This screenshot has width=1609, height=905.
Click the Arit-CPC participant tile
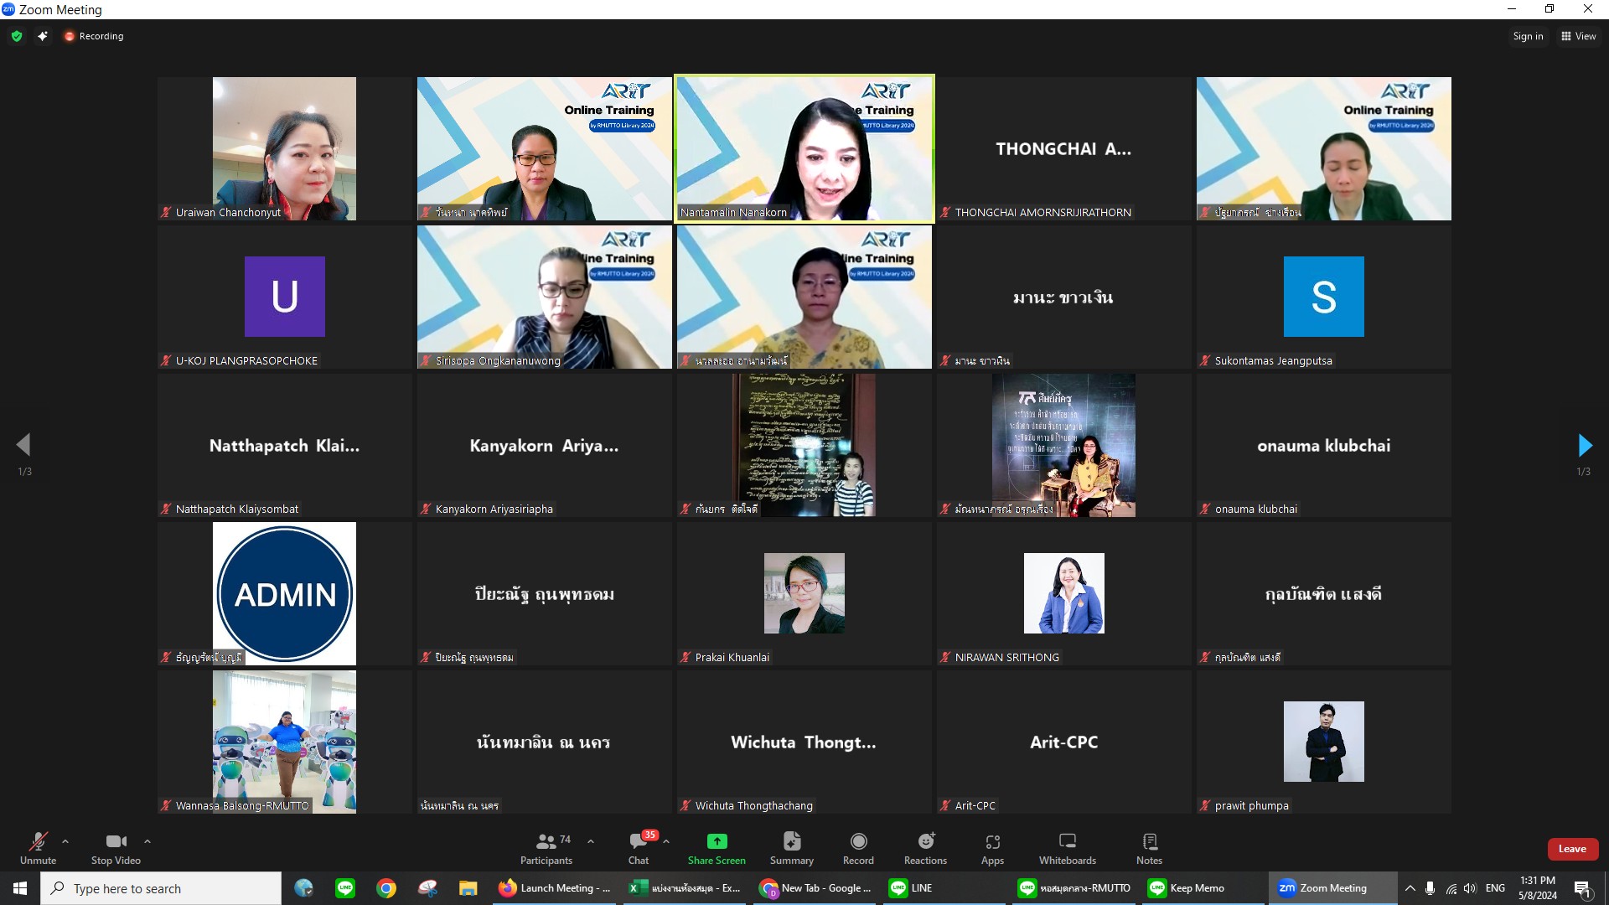(x=1063, y=742)
